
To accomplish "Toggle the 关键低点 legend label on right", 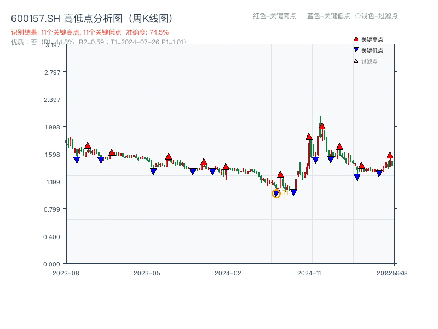I will (x=372, y=50).
